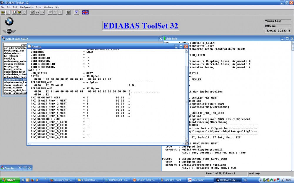This screenshot has height=183, width=294.
Task: Create a new file with the blank page icon
Action: point(14,12)
